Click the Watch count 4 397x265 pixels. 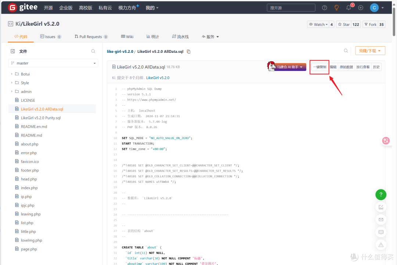click(x=332, y=25)
